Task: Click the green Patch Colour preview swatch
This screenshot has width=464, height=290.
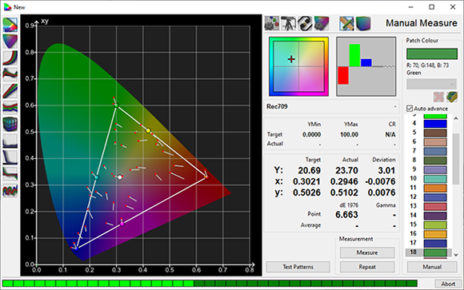Action: click(x=432, y=54)
